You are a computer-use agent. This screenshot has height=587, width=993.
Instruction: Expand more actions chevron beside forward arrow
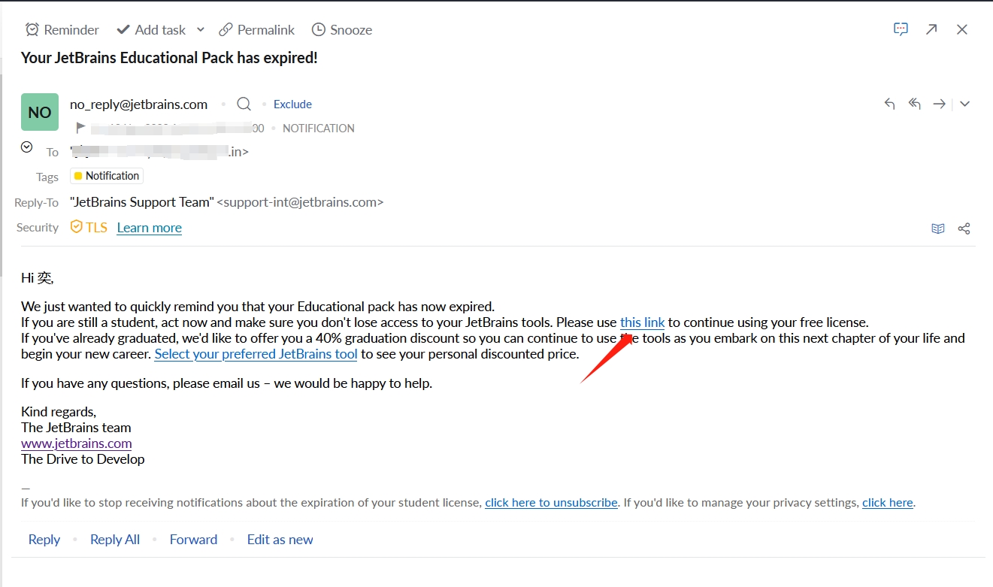[964, 104]
